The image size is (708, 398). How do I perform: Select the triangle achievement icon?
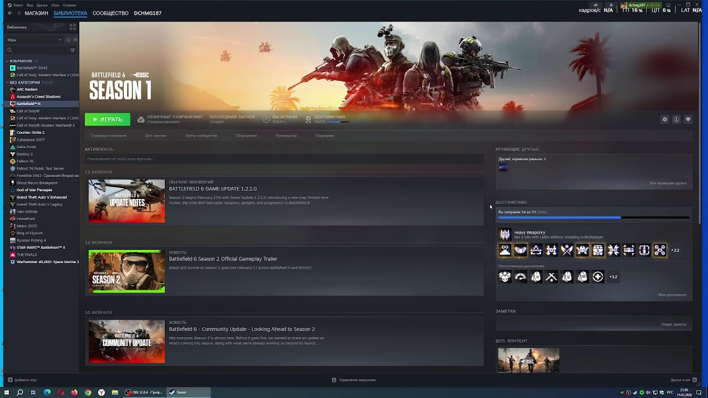[536, 250]
